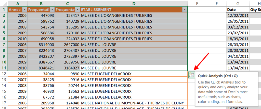Select the column G header
The height and width of the screenshot is (109, 261).
[x=238, y=3]
